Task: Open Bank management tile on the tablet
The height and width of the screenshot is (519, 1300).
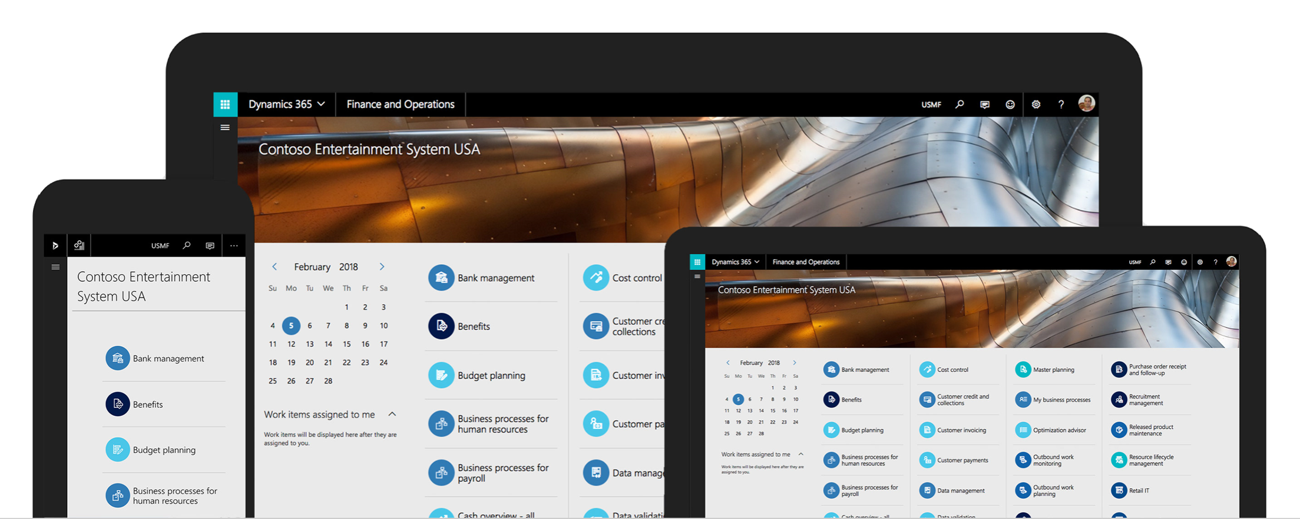Action: [856, 370]
